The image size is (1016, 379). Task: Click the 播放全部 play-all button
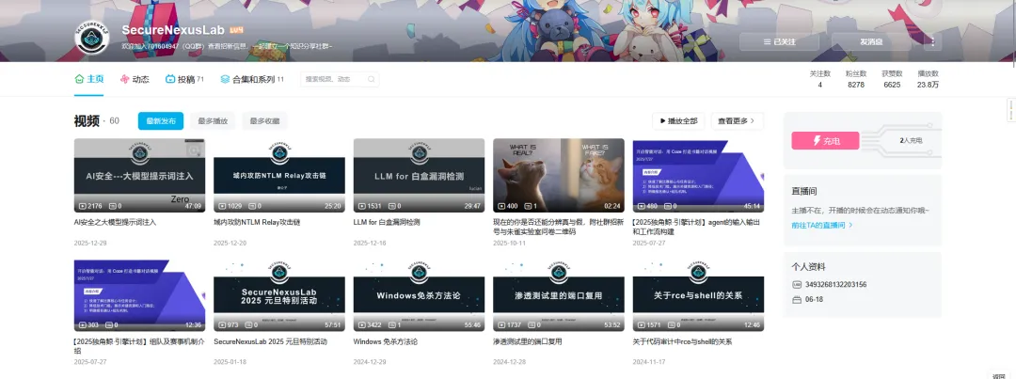(678, 120)
